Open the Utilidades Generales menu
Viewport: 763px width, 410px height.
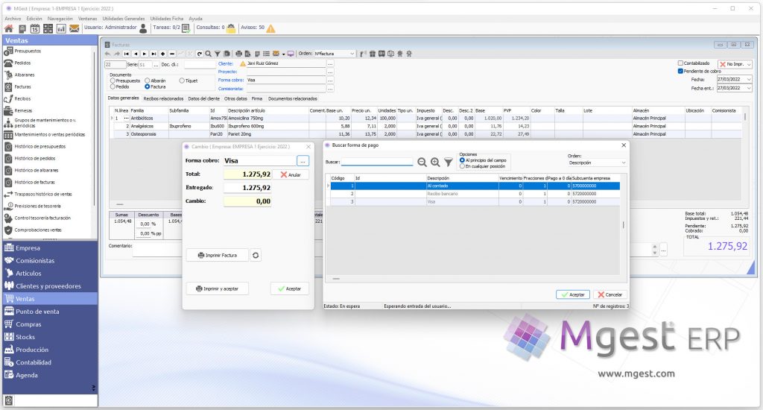pos(124,19)
